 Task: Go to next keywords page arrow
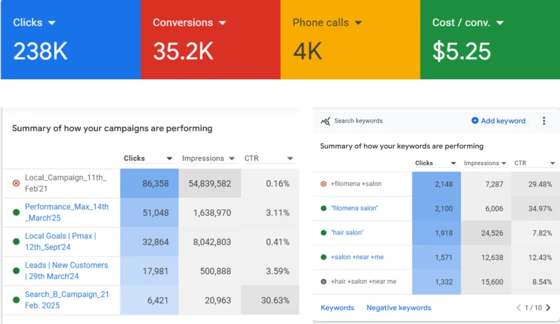tap(549, 308)
